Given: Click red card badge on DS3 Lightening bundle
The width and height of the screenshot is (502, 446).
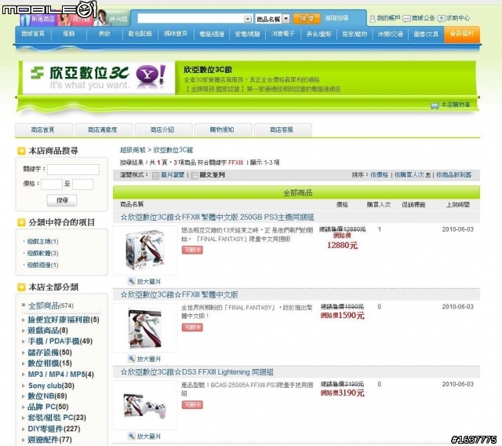Looking at the screenshot, I should (192, 405).
